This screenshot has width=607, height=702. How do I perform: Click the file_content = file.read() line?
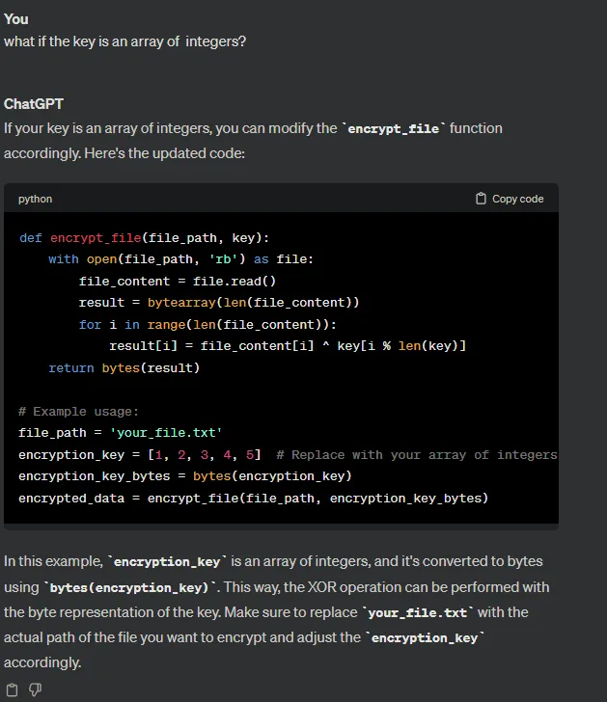coord(178,282)
